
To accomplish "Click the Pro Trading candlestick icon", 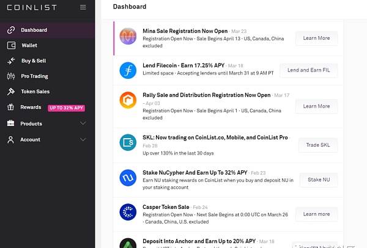I will click(x=11, y=76).
